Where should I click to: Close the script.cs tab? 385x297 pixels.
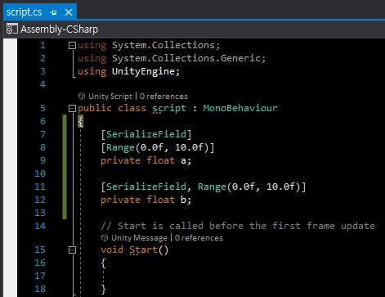click(x=69, y=12)
